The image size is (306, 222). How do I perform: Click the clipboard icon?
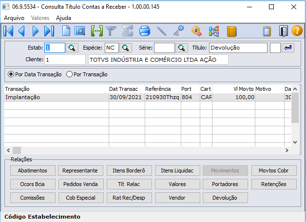(x=267, y=31)
